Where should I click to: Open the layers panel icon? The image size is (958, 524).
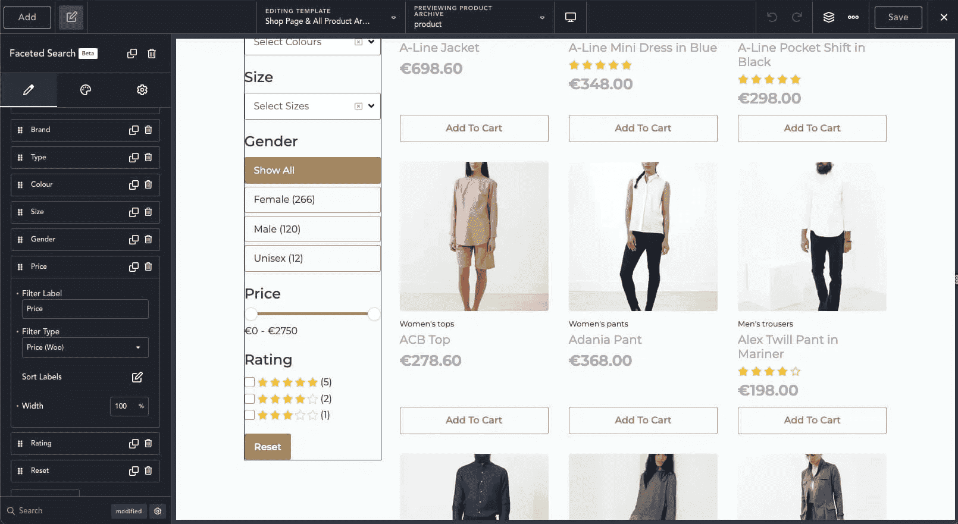(x=828, y=17)
